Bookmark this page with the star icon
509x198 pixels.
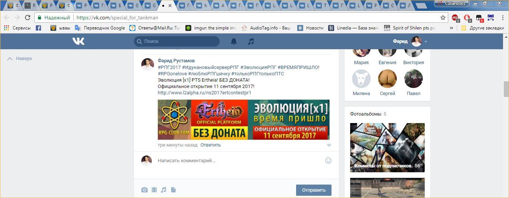443,18
